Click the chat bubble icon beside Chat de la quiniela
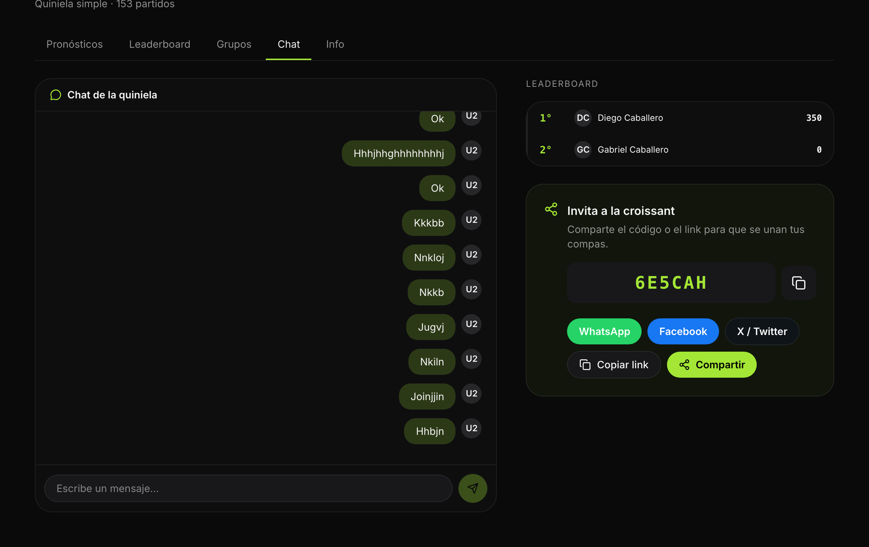The width and height of the screenshot is (869, 547). 55,95
